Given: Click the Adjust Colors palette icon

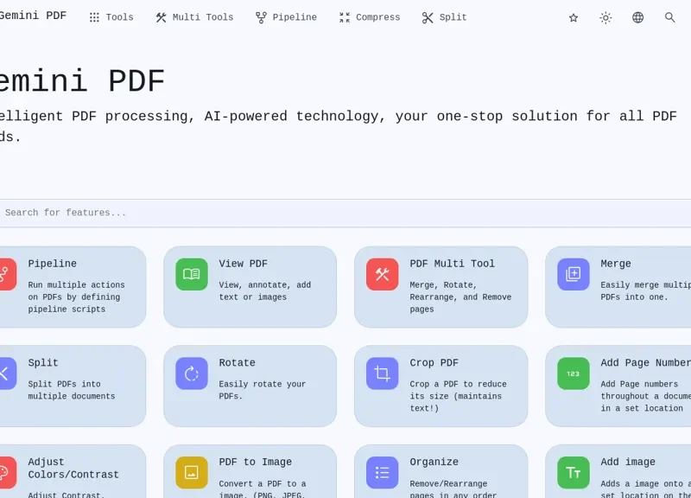Looking at the screenshot, I should pos(7,473).
